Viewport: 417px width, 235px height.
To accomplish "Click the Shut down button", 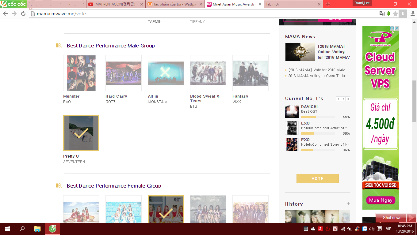I will coord(392,218).
